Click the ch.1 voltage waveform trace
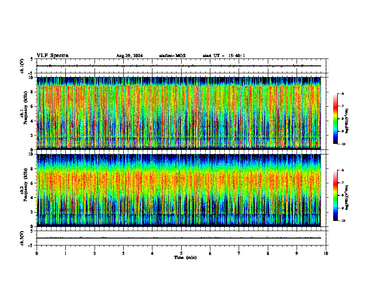The height and width of the screenshot is (284, 367). pyautogui.click(x=179, y=66)
